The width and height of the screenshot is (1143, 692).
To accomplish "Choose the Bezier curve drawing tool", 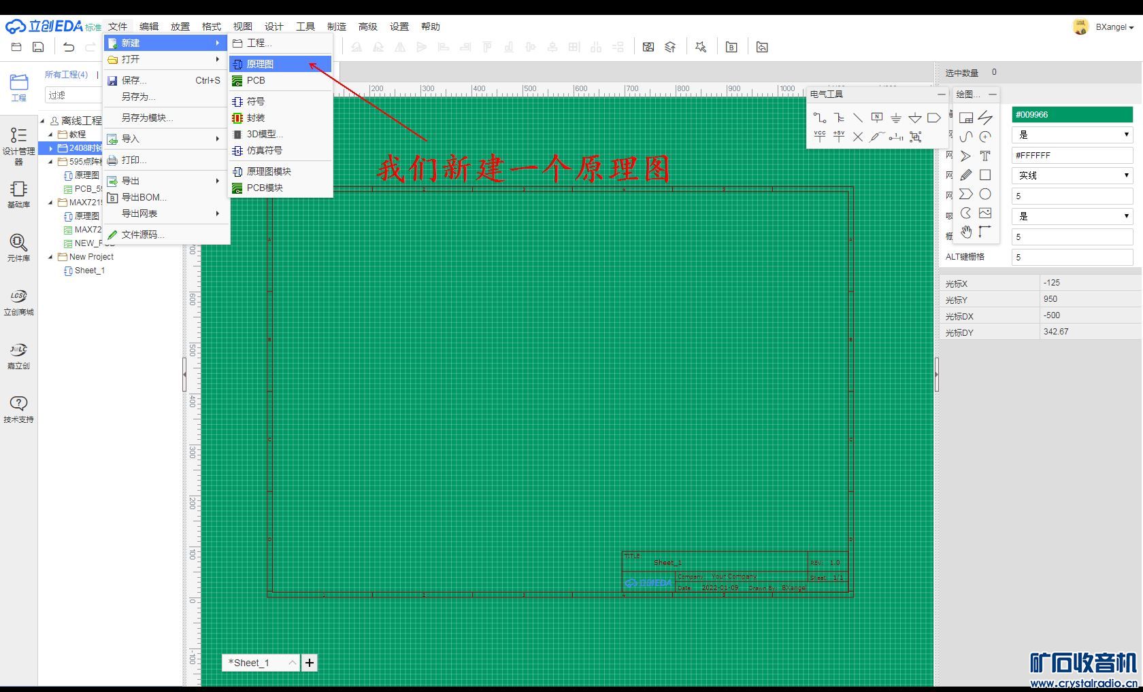I will pos(966,137).
